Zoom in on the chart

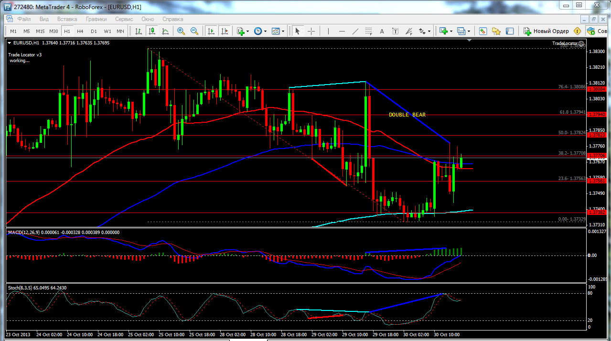point(181,31)
